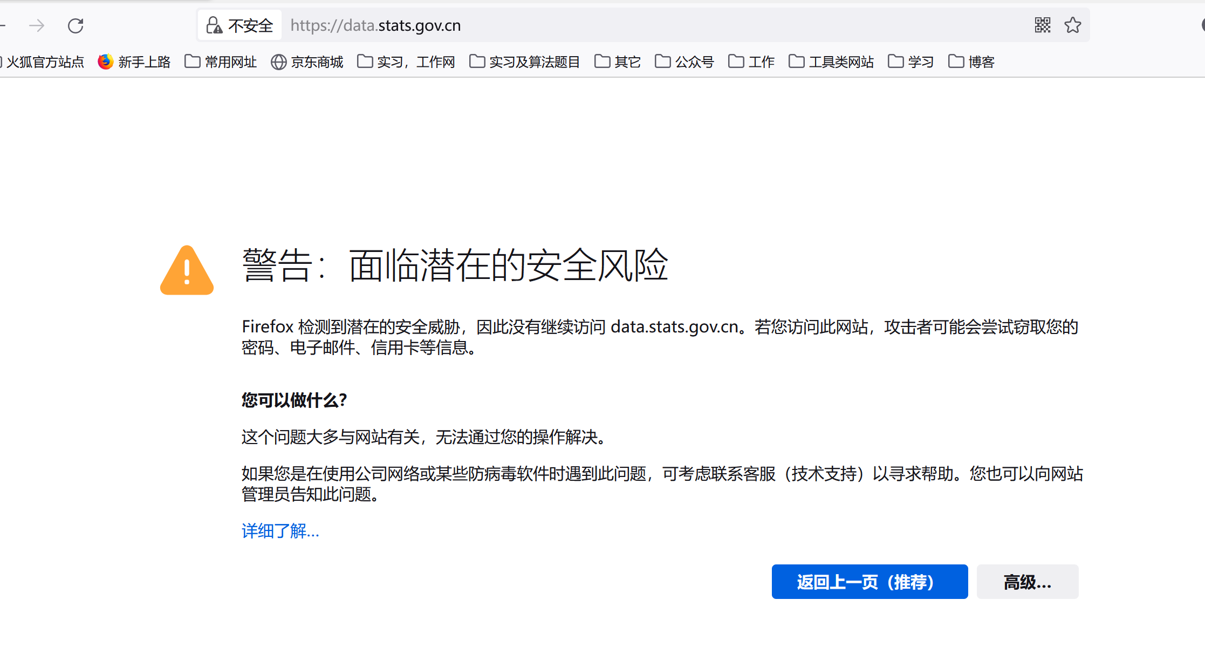The width and height of the screenshot is (1205, 661).
Task: Open the 工具类网站 bookmark folder
Action: coord(831,62)
